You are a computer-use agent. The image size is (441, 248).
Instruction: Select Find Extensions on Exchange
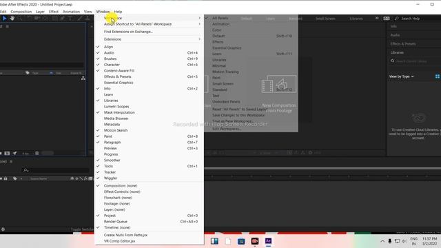[x=149, y=32]
